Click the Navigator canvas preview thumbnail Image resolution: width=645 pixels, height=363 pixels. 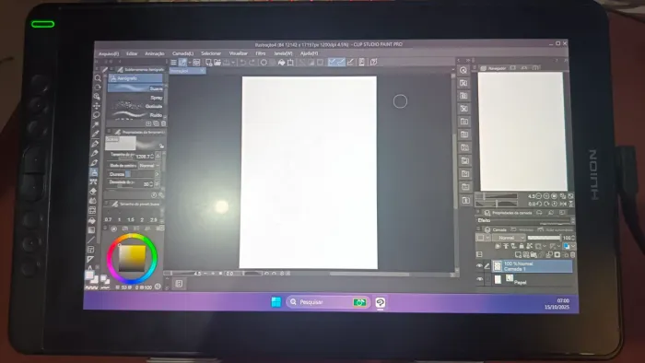[522, 131]
